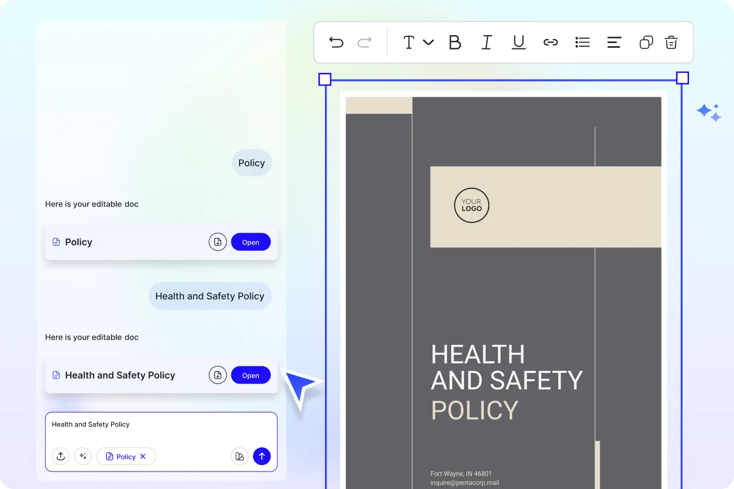The width and height of the screenshot is (734, 489).
Task: Insert a link with the chain icon
Action: [x=550, y=42]
